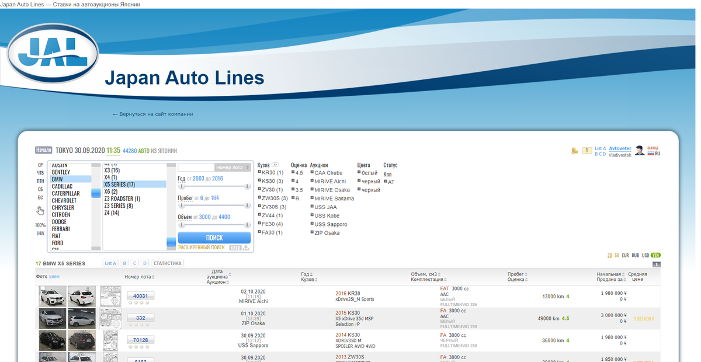Click the ПОИСК search button

[x=214, y=238]
